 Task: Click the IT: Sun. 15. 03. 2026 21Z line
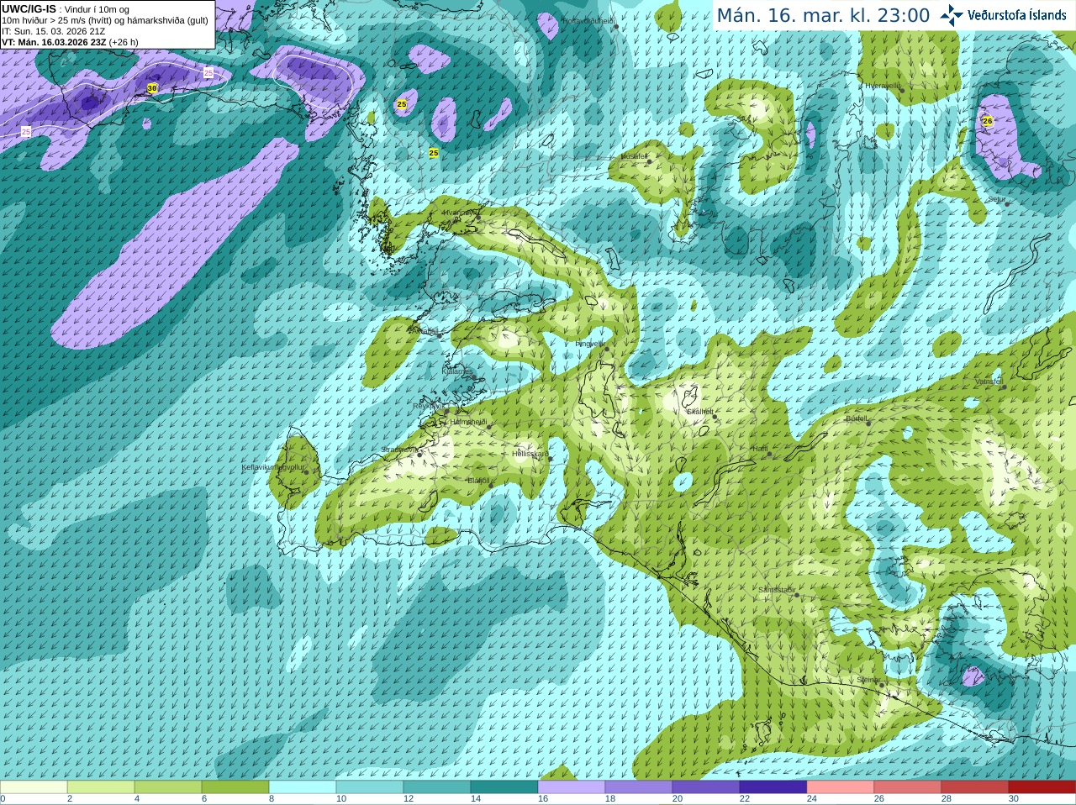[53, 31]
